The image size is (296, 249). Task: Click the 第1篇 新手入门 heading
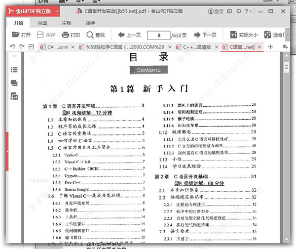[x=149, y=88]
